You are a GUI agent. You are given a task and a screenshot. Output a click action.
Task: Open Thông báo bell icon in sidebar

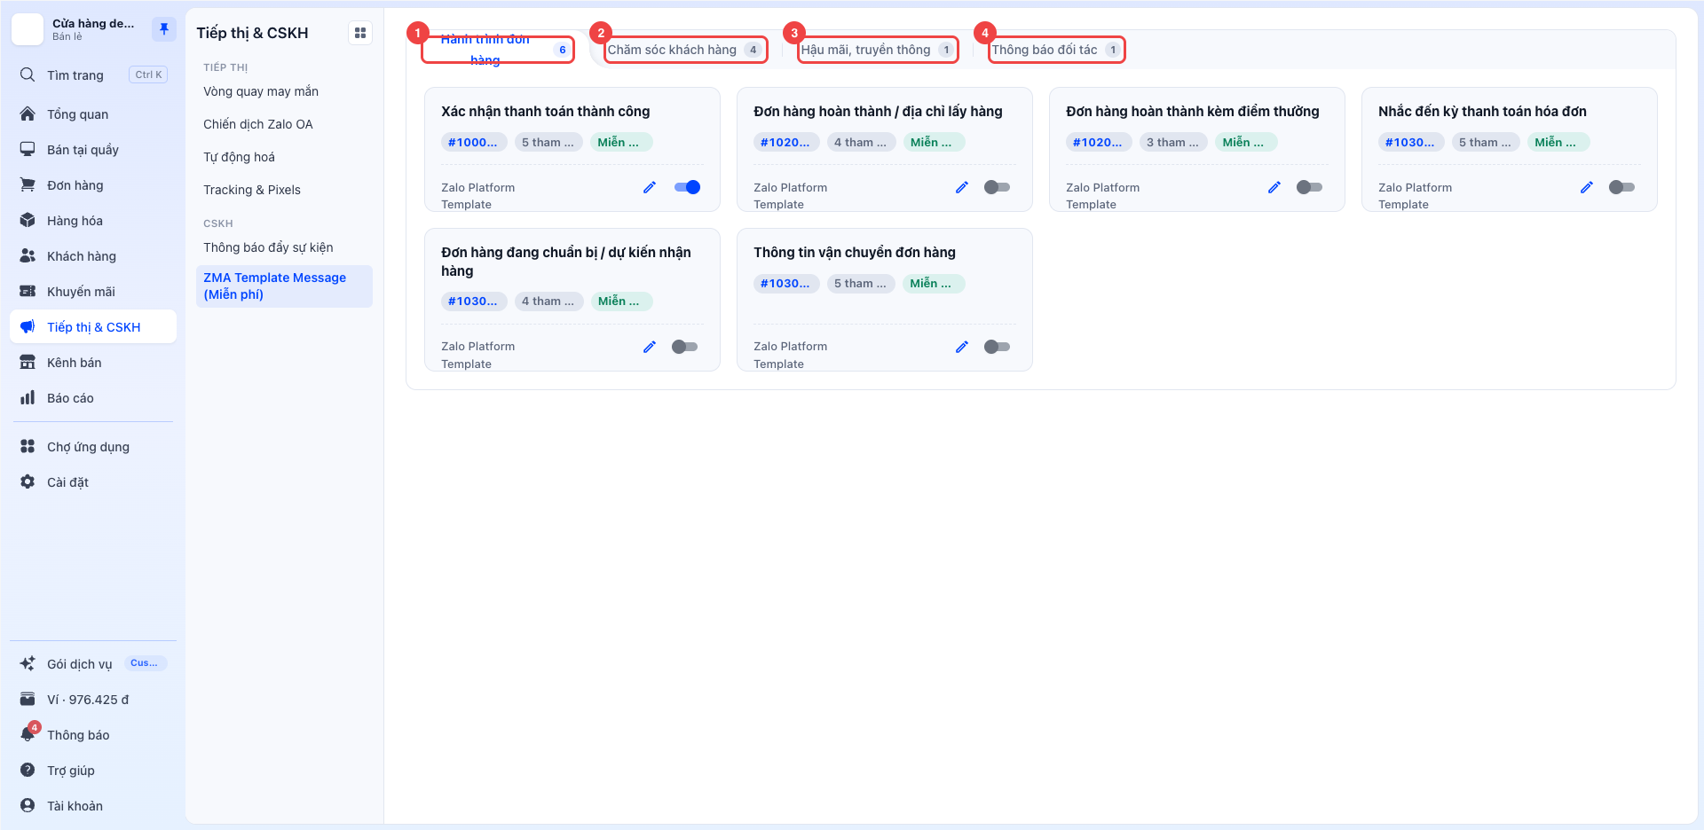click(x=28, y=734)
